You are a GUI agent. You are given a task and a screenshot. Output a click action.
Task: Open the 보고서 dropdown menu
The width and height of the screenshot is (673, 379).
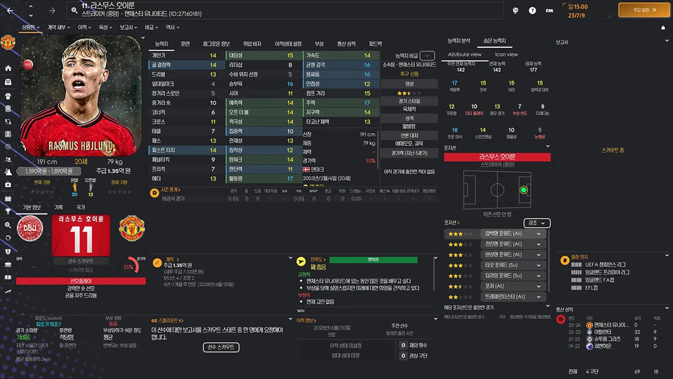click(129, 27)
